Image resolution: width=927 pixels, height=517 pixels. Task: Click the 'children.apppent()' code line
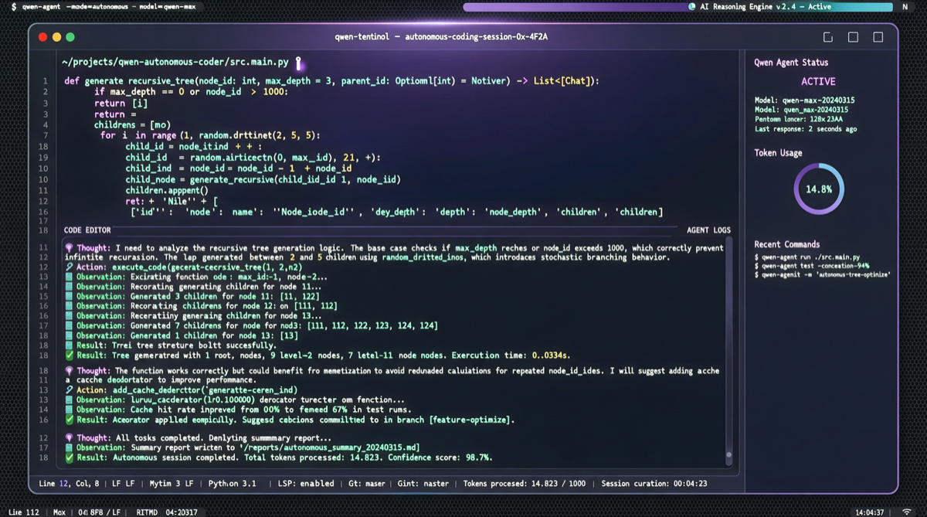166,189
